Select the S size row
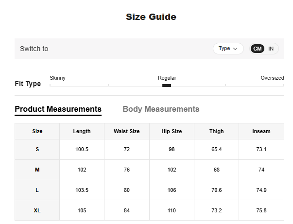293x224 pixels. click(37, 149)
